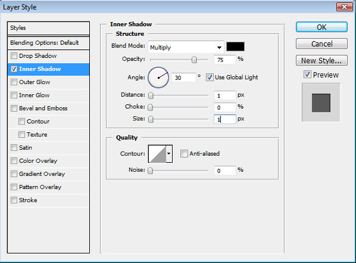Click the style preview thumbnail

[321, 103]
